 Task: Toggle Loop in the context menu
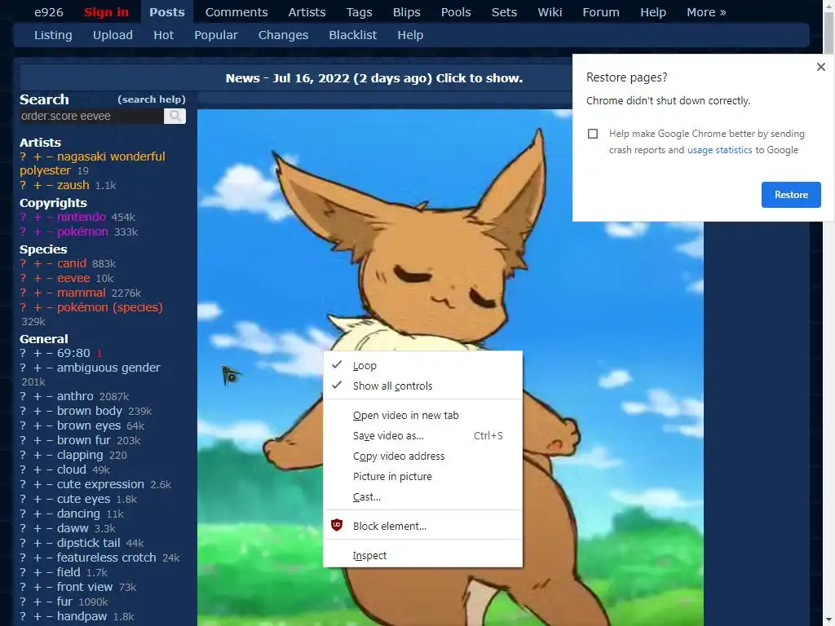423,366
